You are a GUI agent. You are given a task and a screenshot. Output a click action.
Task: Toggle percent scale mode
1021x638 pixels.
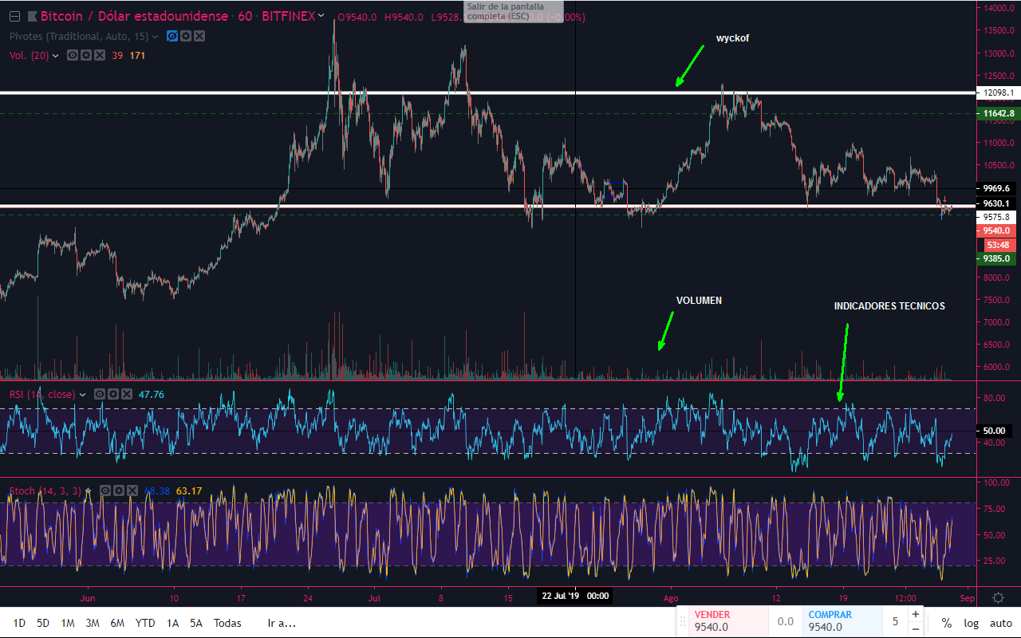pos(946,623)
